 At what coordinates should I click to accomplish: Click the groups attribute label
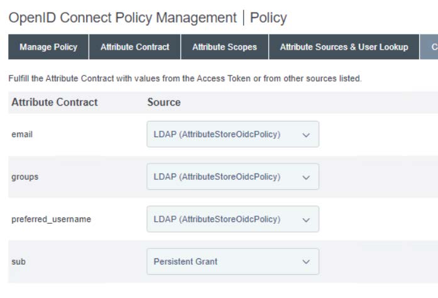point(25,177)
